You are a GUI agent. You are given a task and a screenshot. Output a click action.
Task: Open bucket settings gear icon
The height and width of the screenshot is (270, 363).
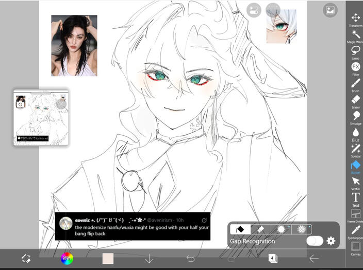[331, 241]
